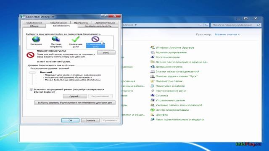Click the Распознавание речи microphone icon
269x151 pixels.
tap(152, 91)
